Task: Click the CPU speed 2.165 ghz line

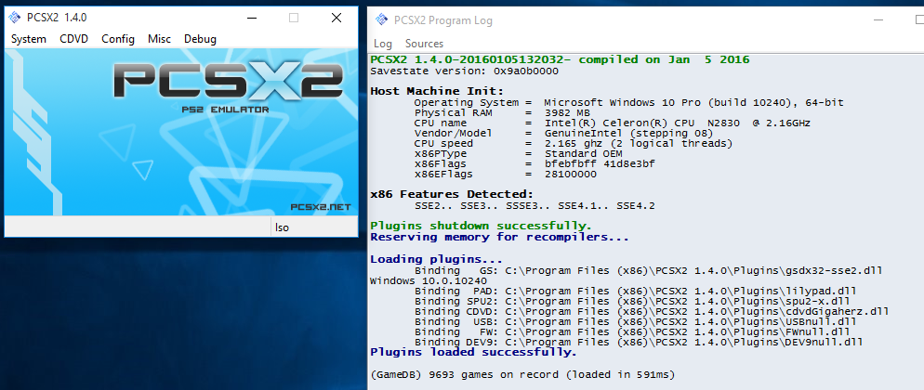Action: pos(574,144)
